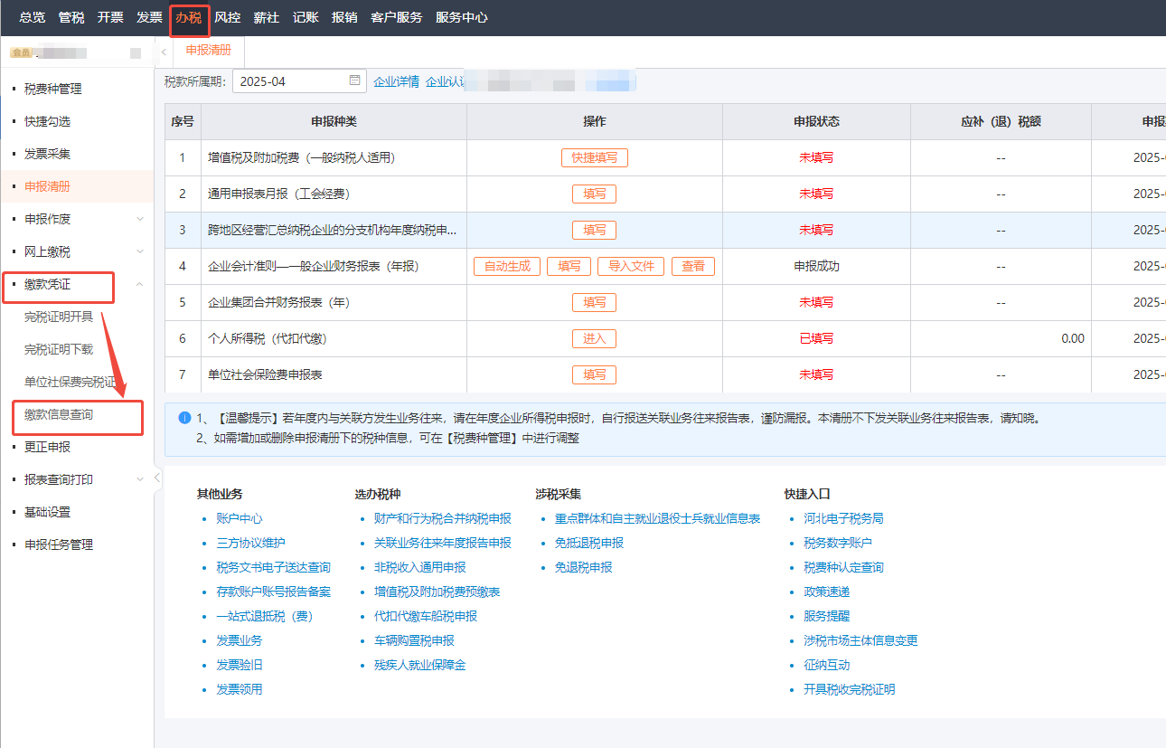
Task: Open the 风控 top navigation item
Action: [227, 17]
